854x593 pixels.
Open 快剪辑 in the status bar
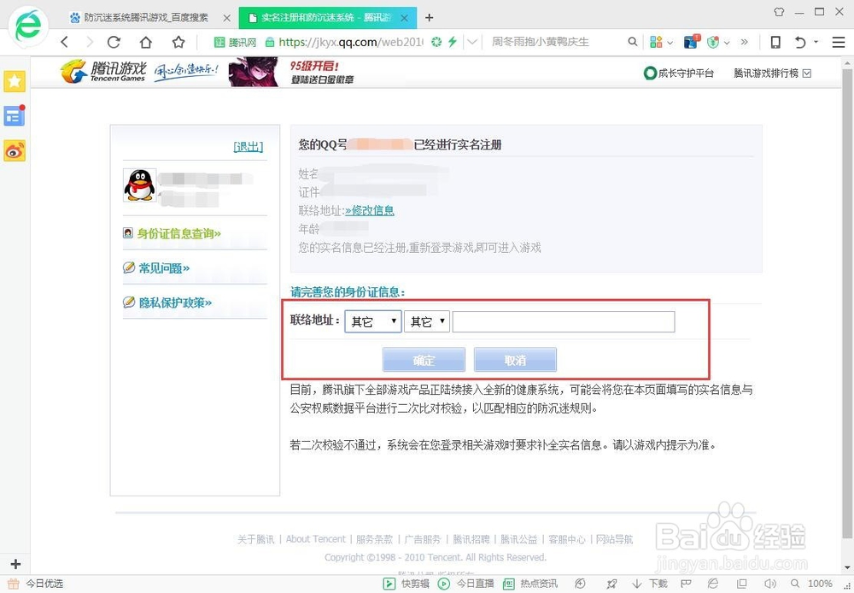407,584
